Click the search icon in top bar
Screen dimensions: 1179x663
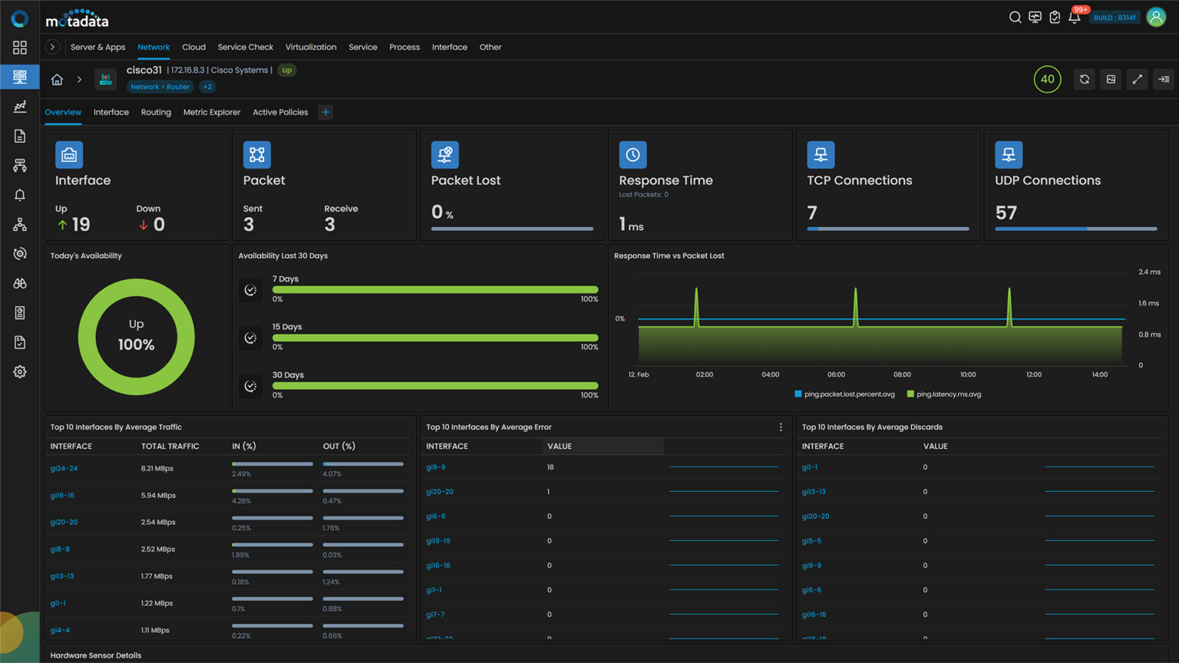coord(1015,17)
